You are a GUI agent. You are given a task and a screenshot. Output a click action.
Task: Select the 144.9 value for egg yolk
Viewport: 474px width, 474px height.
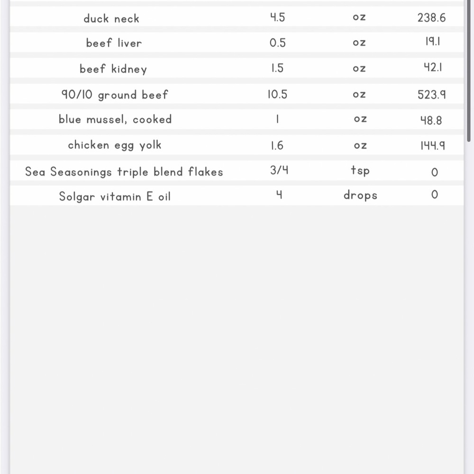pos(433,146)
